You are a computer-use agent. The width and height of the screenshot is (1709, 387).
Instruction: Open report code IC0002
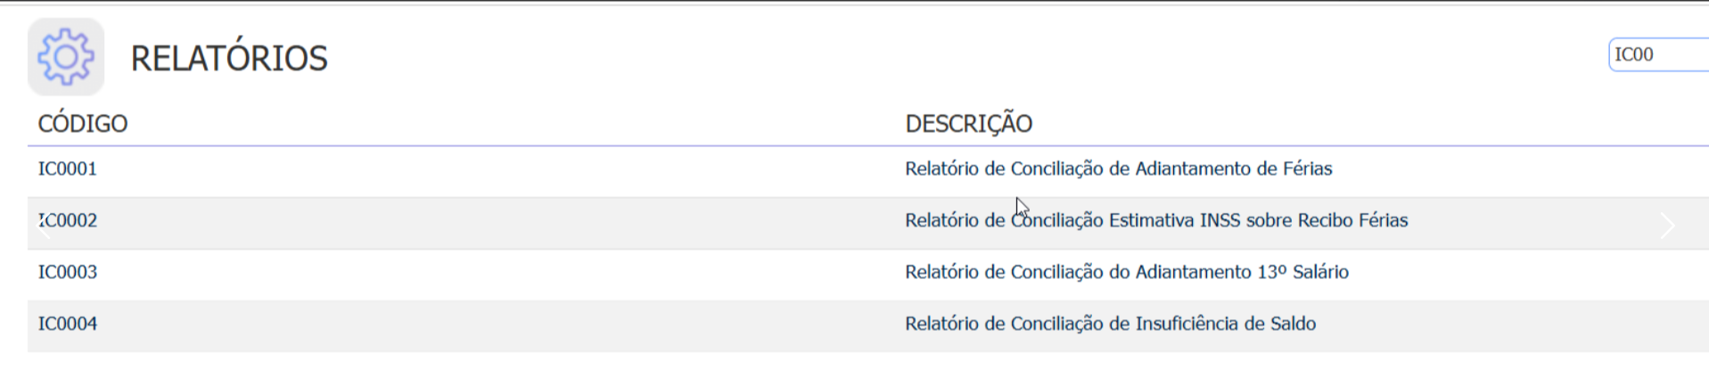(x=71, y=220)
